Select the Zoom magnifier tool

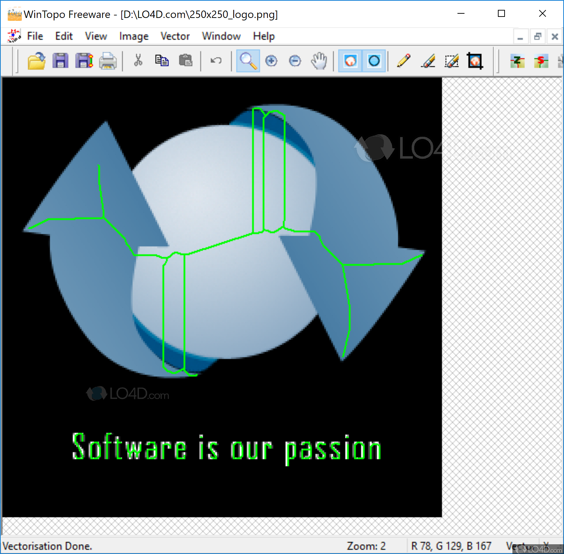248,61
